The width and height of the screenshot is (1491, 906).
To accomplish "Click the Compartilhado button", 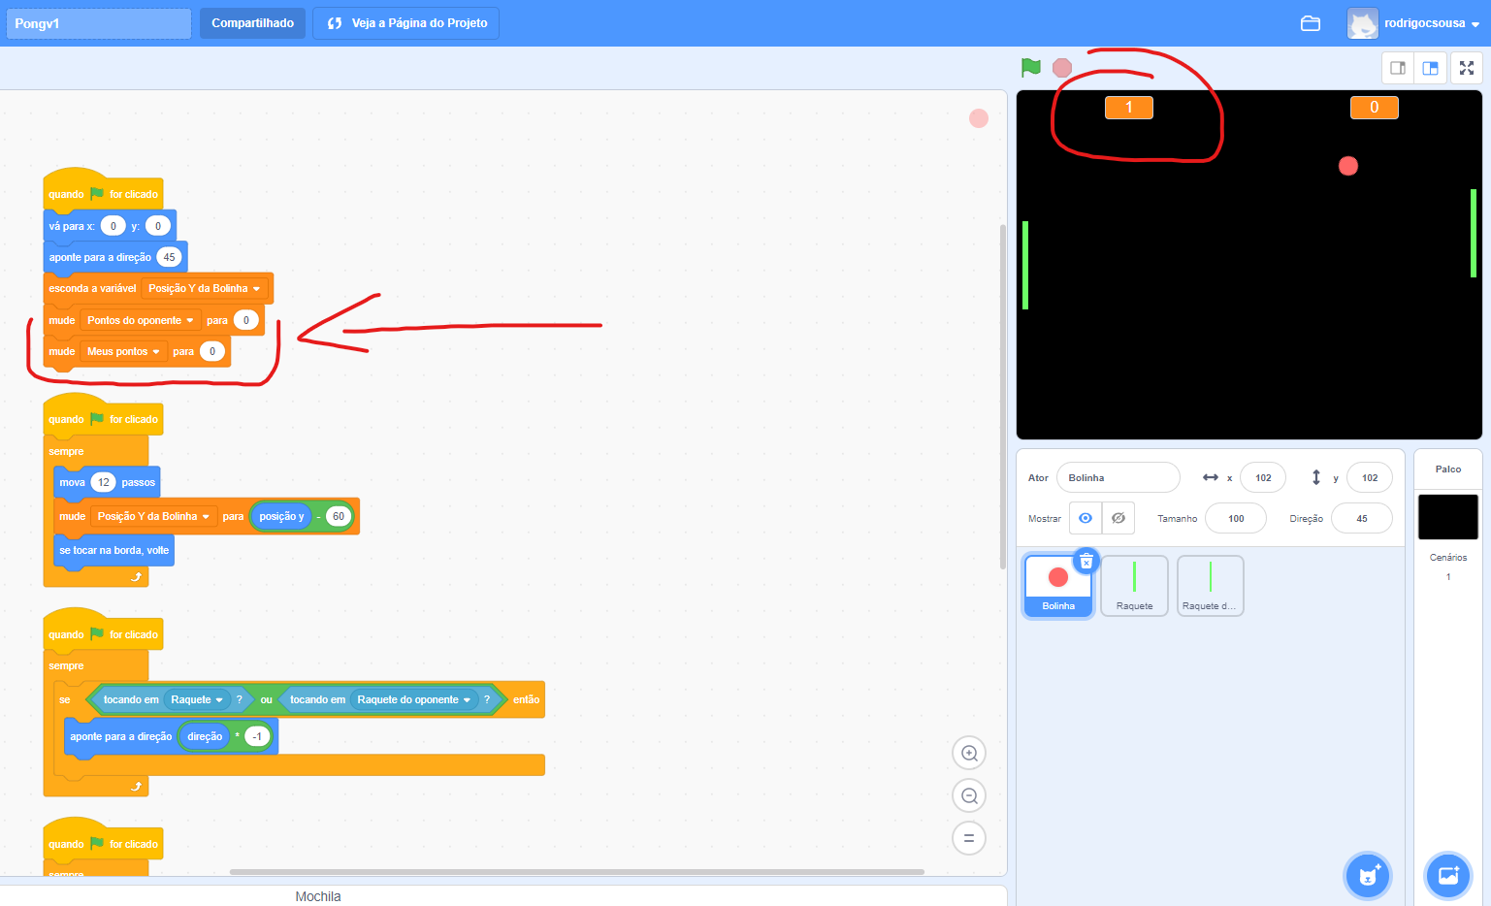I will [x=252, y=23].
